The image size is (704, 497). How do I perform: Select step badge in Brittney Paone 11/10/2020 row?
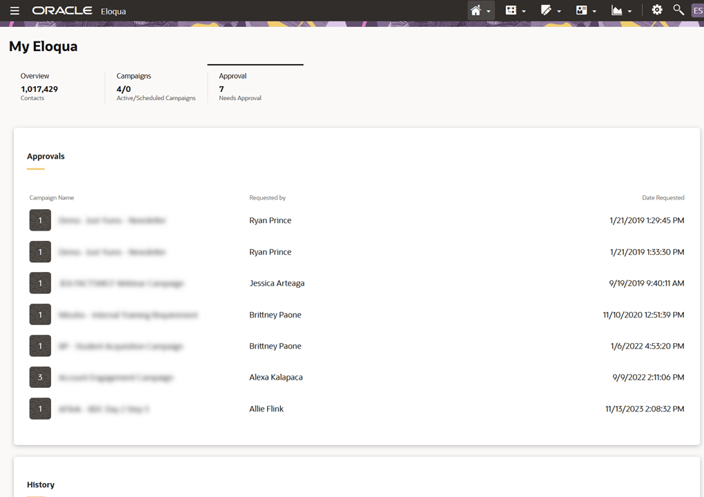(x=40, y=315)
